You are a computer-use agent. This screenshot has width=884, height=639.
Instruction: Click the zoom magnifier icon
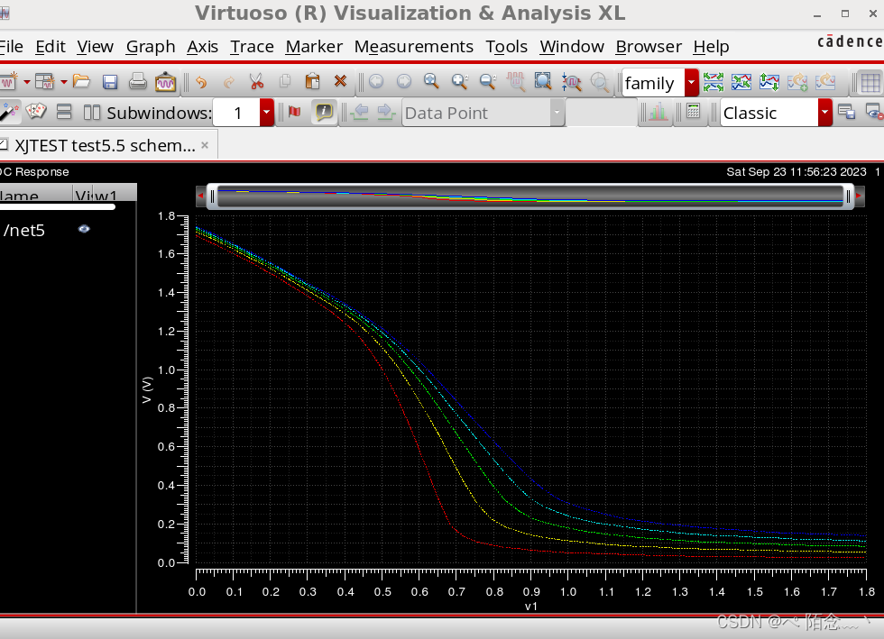(x=431, y=82)
